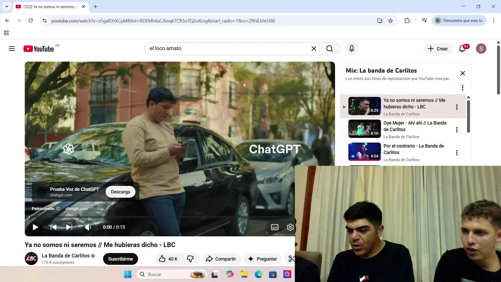Screen dimensions: 501x282
Task: Launch Microsoft Edge from the taskbar
Action: pos(258,274)
